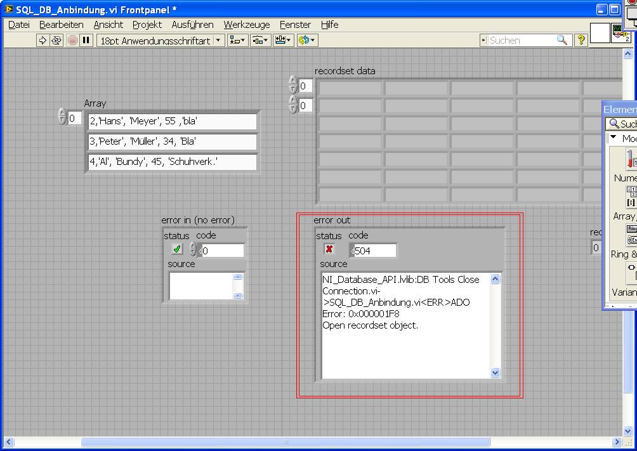Click the magnifier search icon
The image size is (637, 451).
click(562, 40)
